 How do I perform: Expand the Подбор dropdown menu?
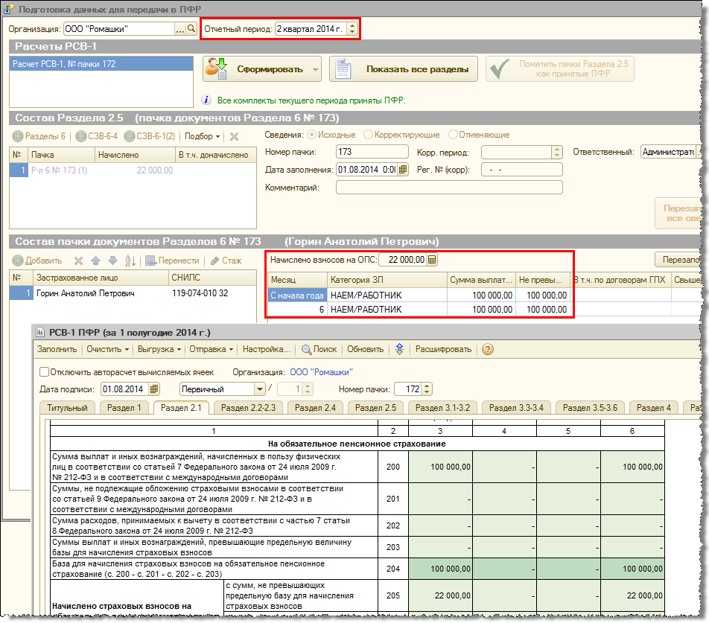pos(203,136)
